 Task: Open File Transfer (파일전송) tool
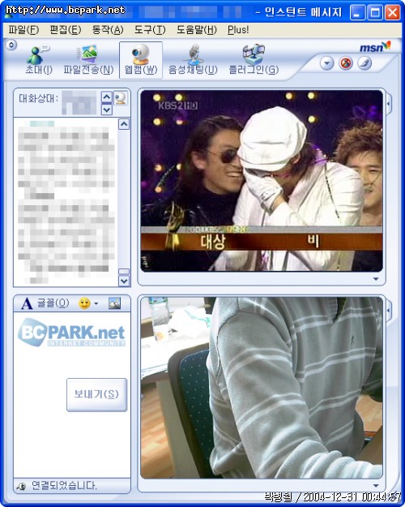pos(88,60)
